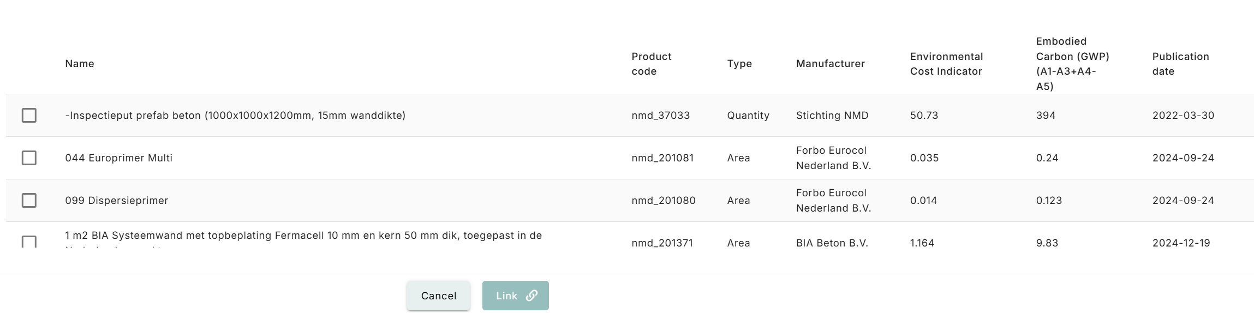
Task: Check the Inspectieput prefab beton row checkbox
Action: pyautogui.click(x=29, y=116)
